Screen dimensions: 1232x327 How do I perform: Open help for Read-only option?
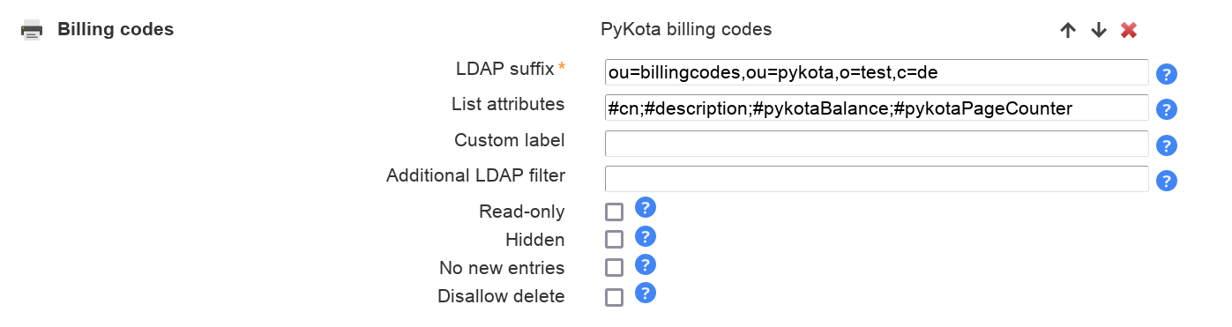tap(646, 208)
